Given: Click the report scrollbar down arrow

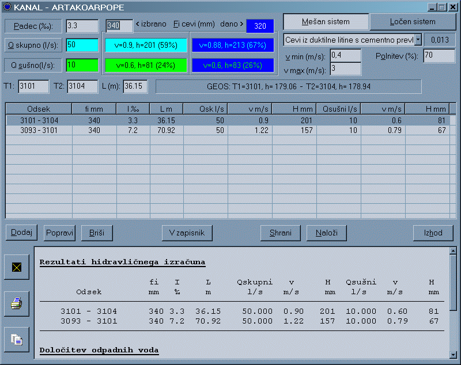Looking at the screenshot, I should (454, 353).
